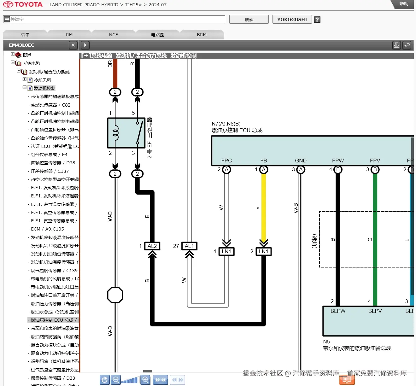Click the print icon on the diagram toolbar
Viewport: 416px width, 386px height.
click(x=396, y=45)
